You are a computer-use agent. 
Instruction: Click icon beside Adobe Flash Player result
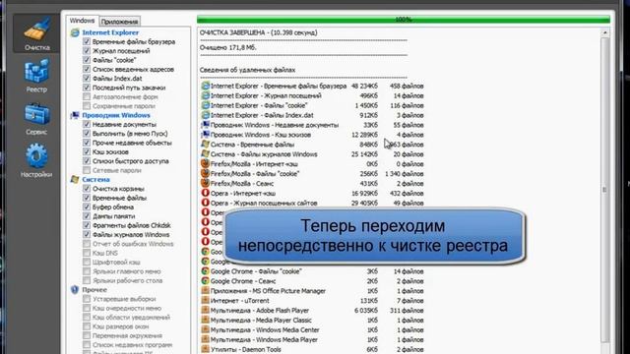click(206, 311)
